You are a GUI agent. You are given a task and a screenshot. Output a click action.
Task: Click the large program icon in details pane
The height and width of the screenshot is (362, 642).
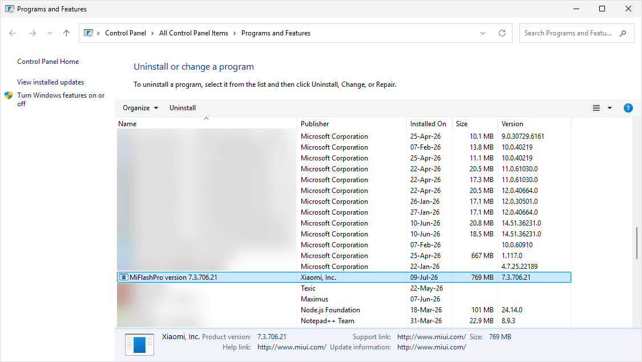coord(139,344)
